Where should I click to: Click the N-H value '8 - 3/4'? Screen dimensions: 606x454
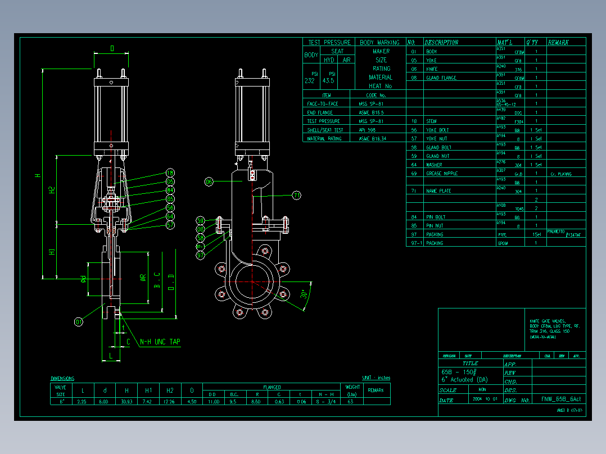(x=327, y=402)
